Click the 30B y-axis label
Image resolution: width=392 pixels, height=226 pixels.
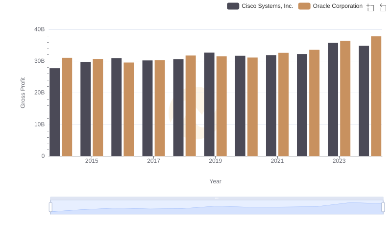point(40,61)
